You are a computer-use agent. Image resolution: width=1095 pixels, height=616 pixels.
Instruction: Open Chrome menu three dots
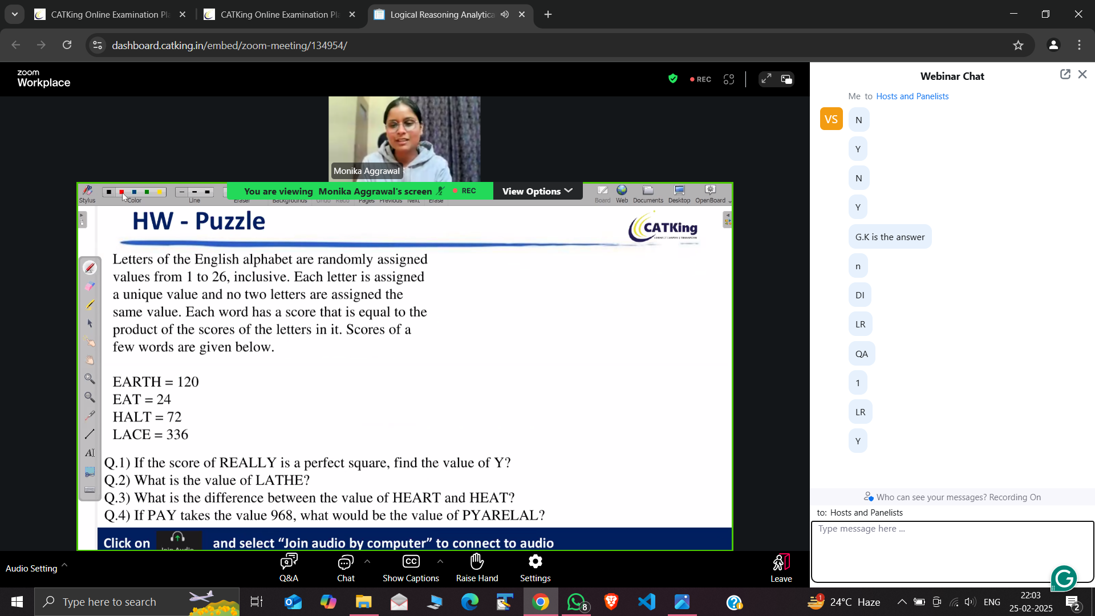[x=1080, y=45]
